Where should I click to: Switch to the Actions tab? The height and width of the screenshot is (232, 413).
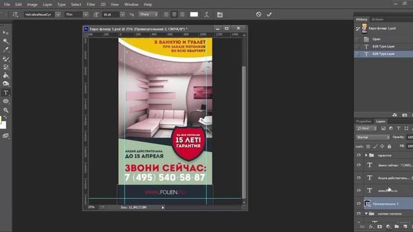pos(378,19)
